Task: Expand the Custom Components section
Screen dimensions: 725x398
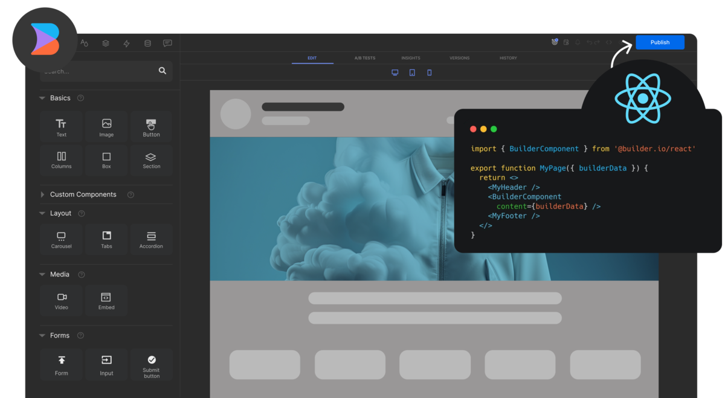Action: [42, 194]
